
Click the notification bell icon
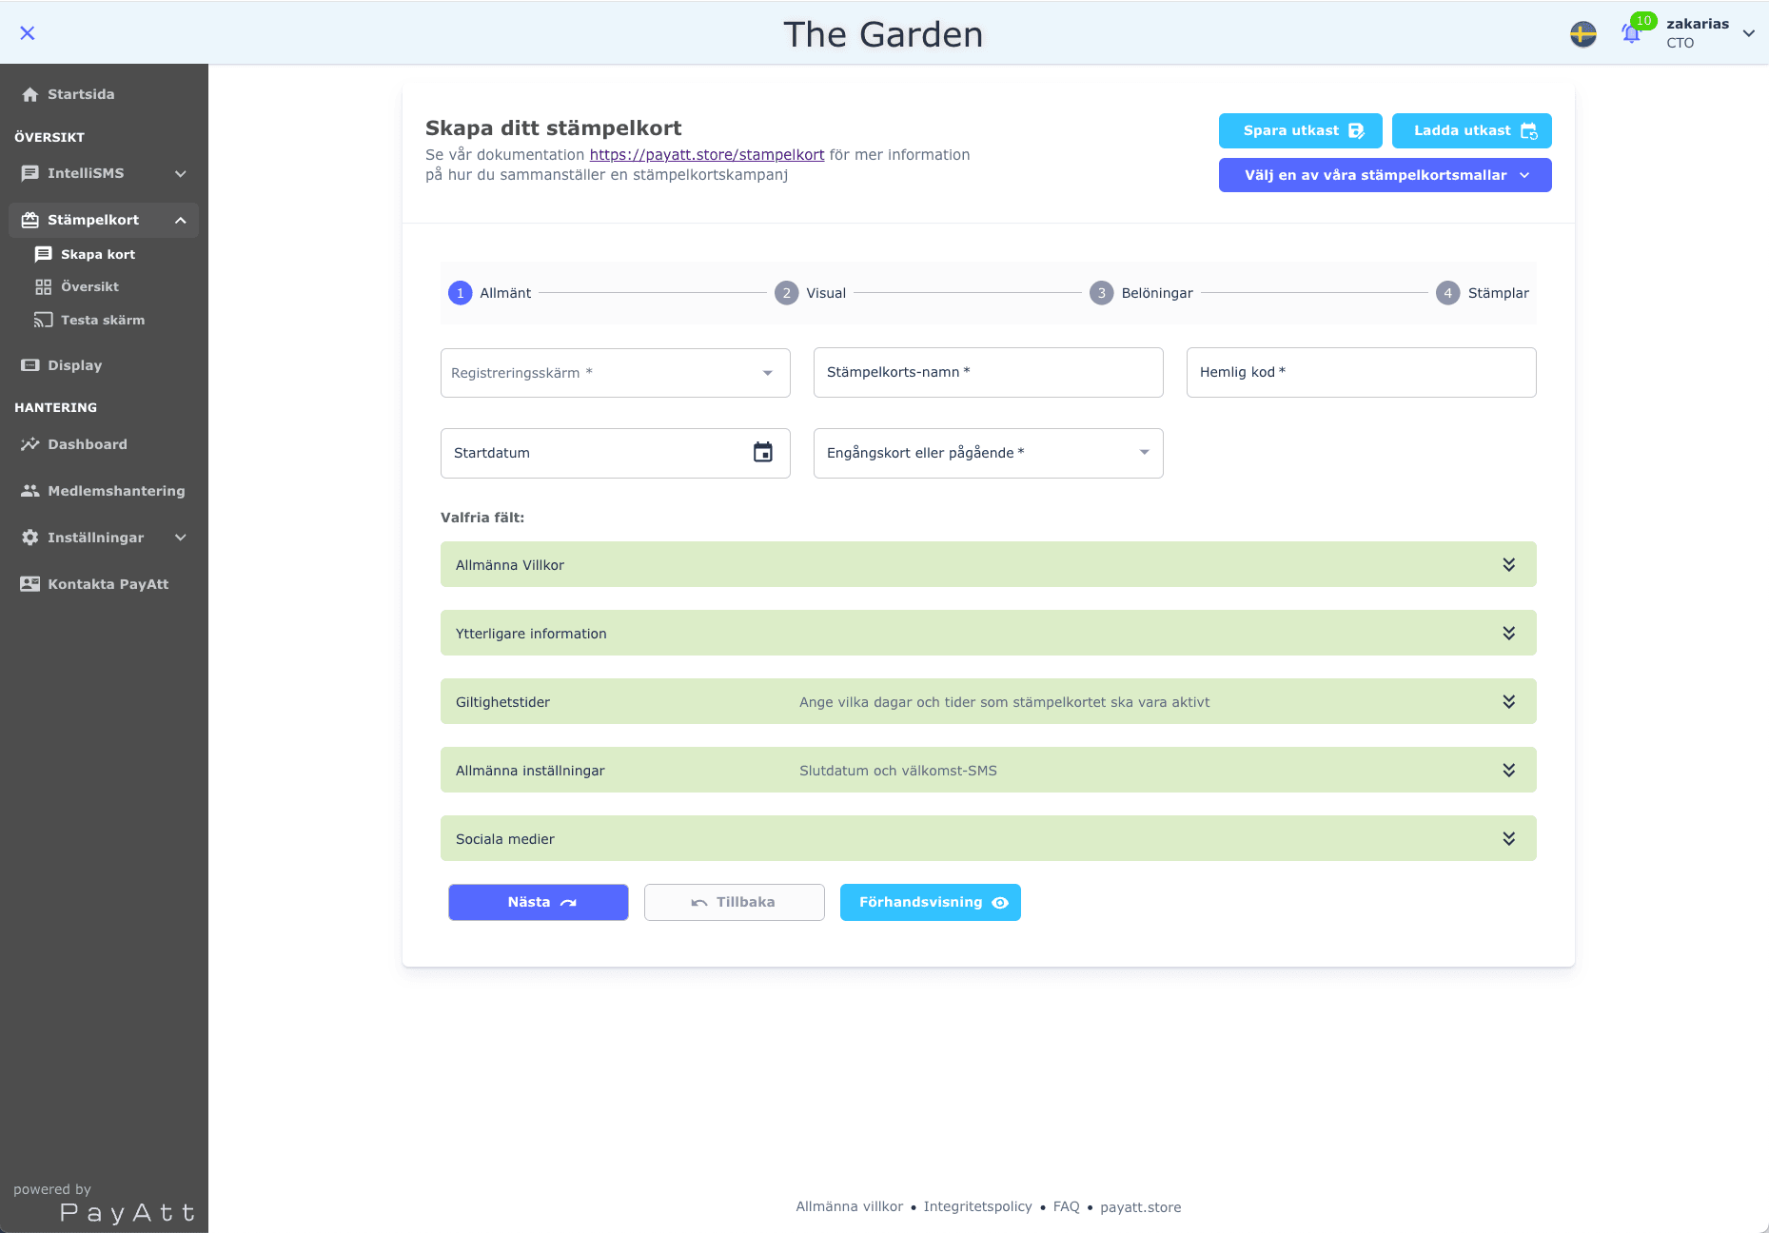pos(1631,34)
